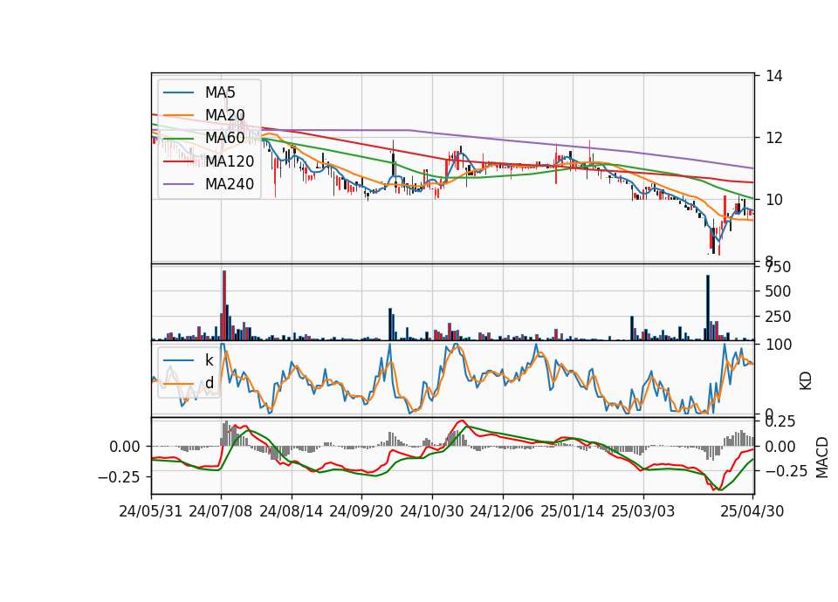838x602 pixels.
Task: Click the MA5 legend label
Action: [x=220, y=92]
